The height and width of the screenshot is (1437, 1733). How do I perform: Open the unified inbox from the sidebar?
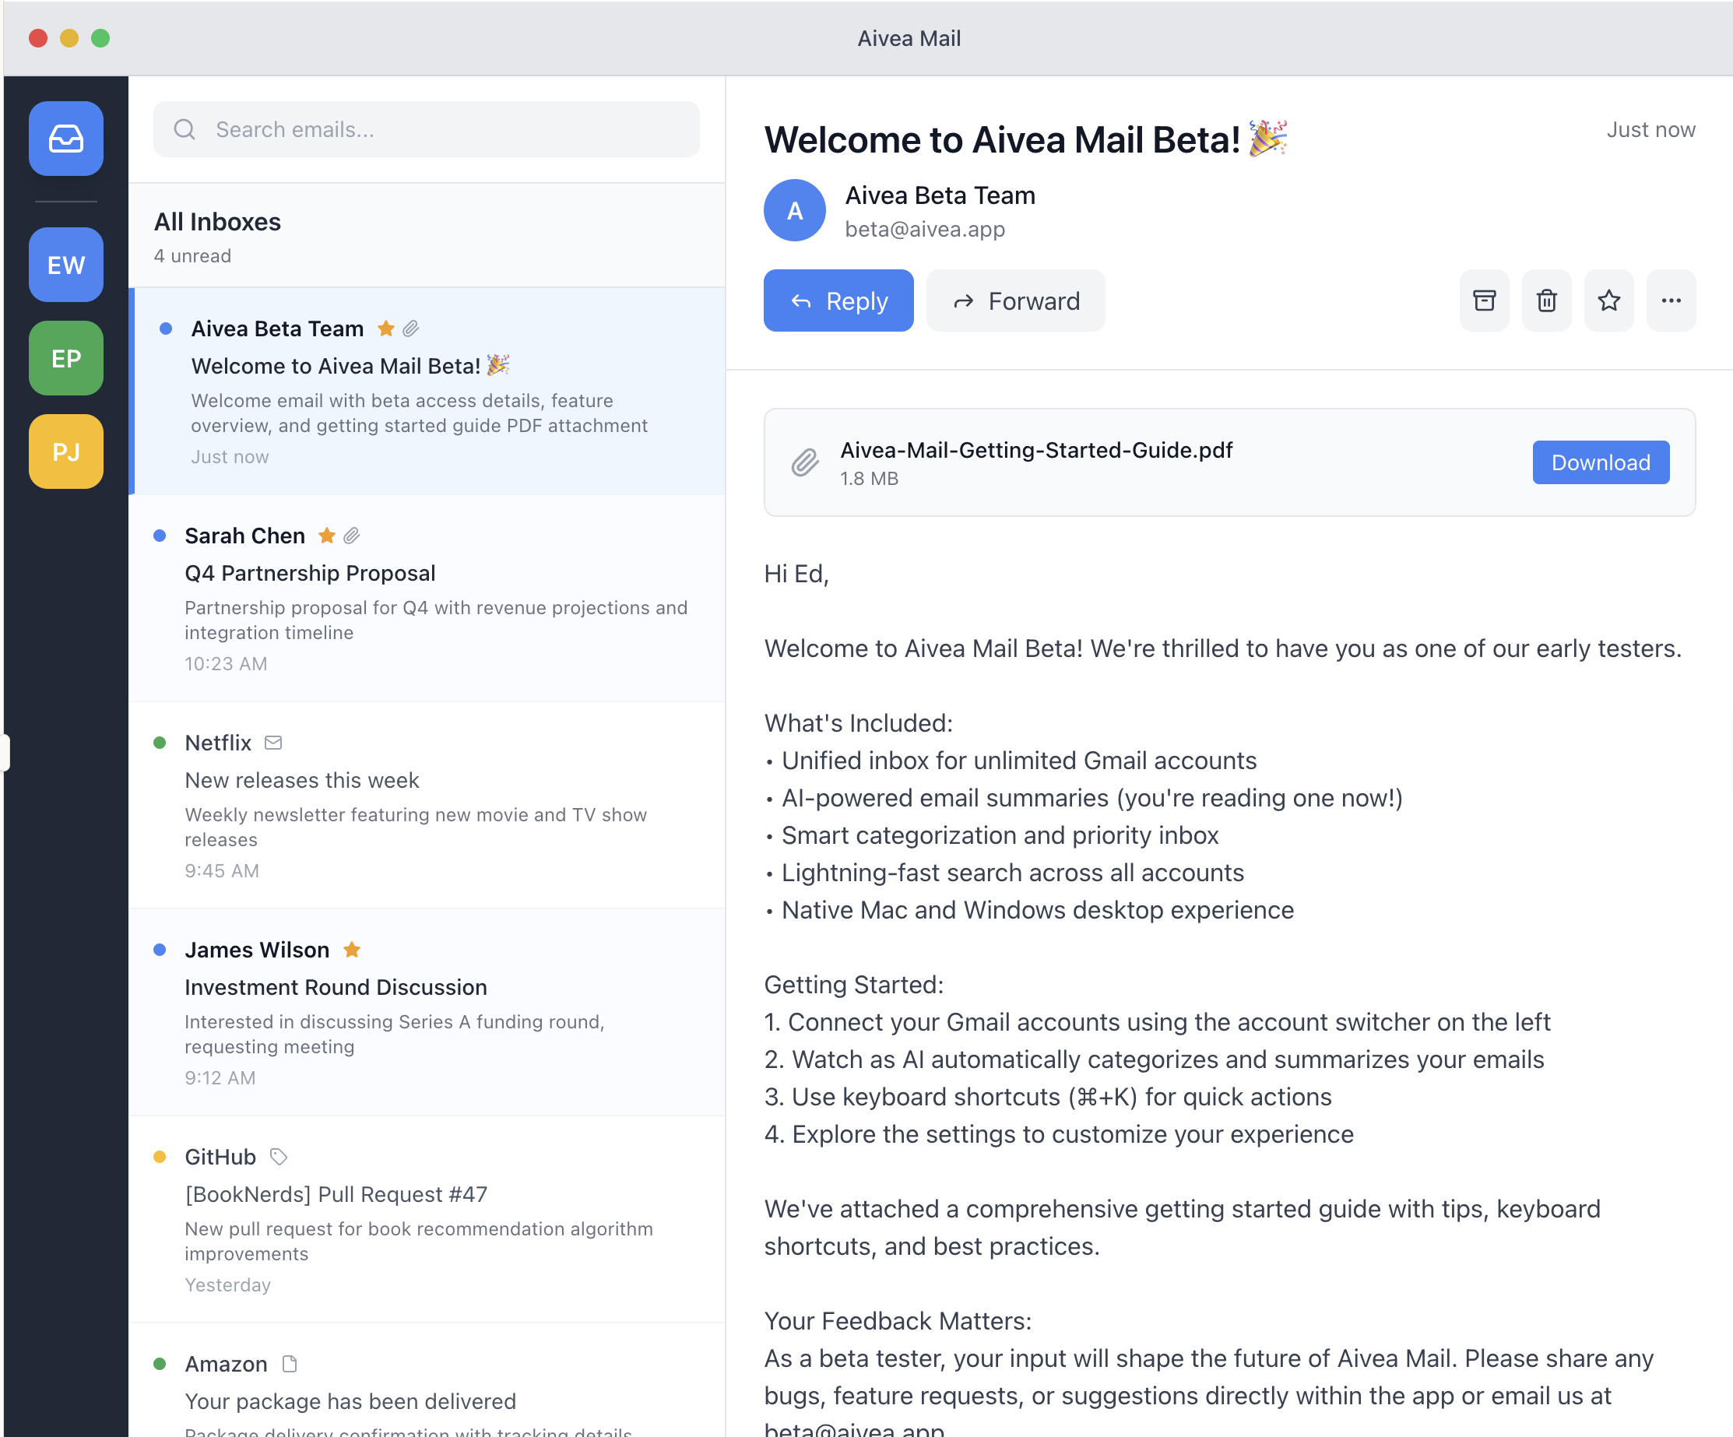click(x=65, y=139)
